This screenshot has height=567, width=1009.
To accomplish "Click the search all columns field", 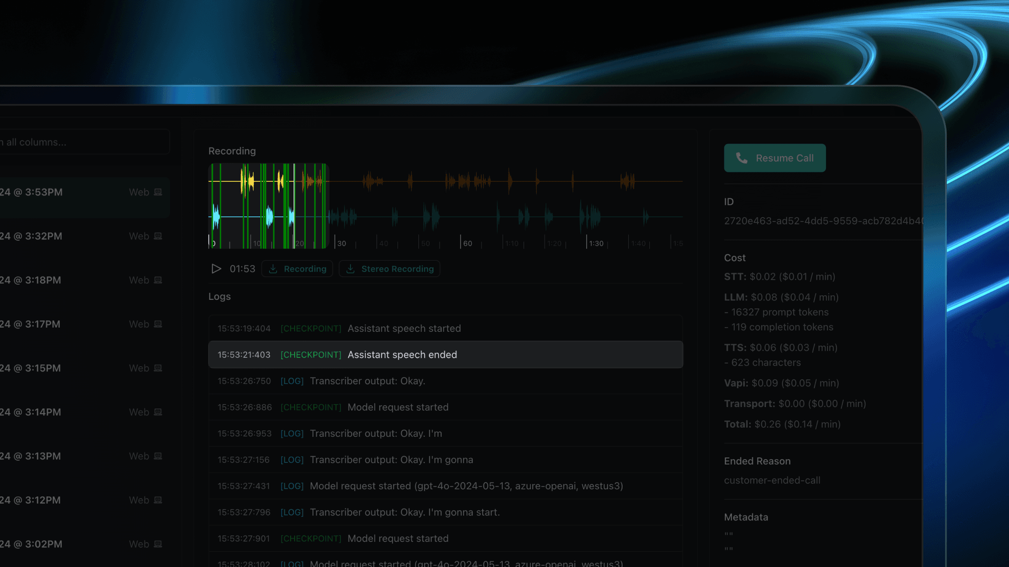I will tap(83, 142).
